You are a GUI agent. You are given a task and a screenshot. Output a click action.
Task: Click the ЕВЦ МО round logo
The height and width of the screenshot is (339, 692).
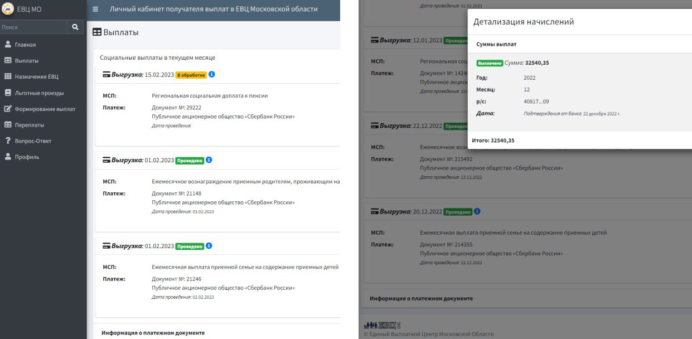(8, 9)
